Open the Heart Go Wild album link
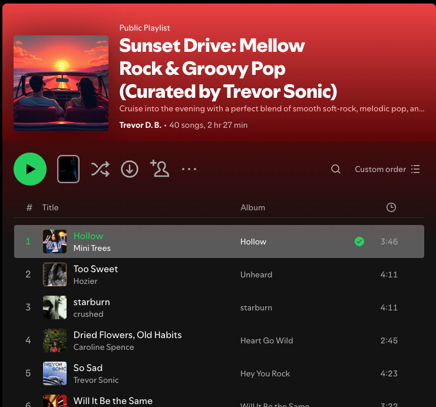 [267, 340]
